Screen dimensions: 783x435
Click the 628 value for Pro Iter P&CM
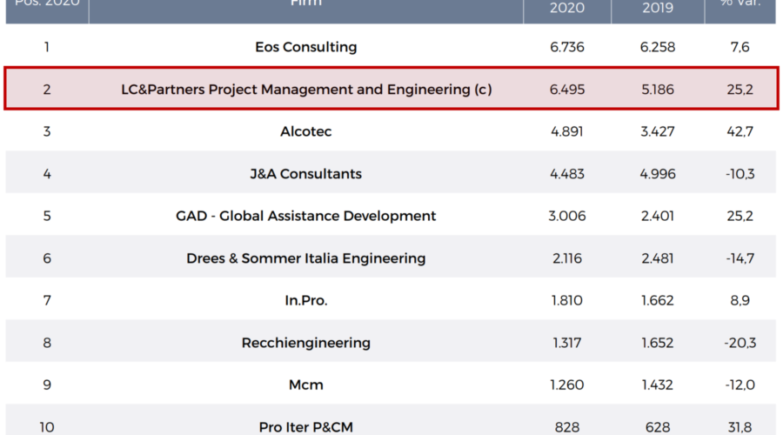tap(658, 427)
